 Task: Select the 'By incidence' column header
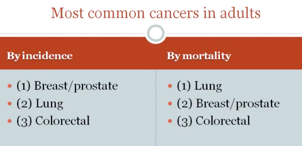click(40, 56)
